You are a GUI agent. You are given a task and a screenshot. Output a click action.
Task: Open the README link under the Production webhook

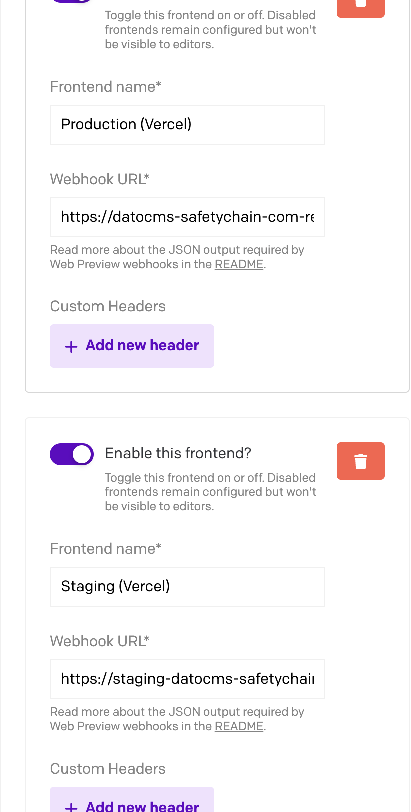pyautogui.click(x=239, y=264)
